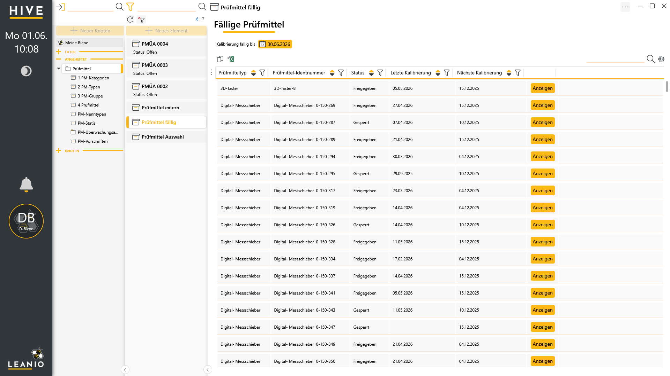
Task: Click the search magnifier beside the element field
Action: pos(202,7)
